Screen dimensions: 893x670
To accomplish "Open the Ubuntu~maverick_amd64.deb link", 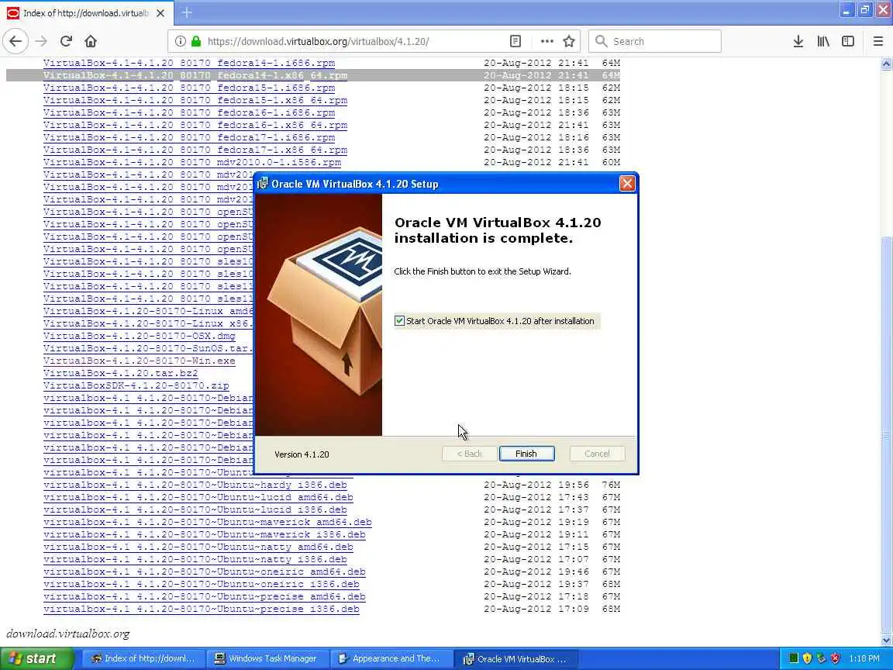I will (208, 522).
